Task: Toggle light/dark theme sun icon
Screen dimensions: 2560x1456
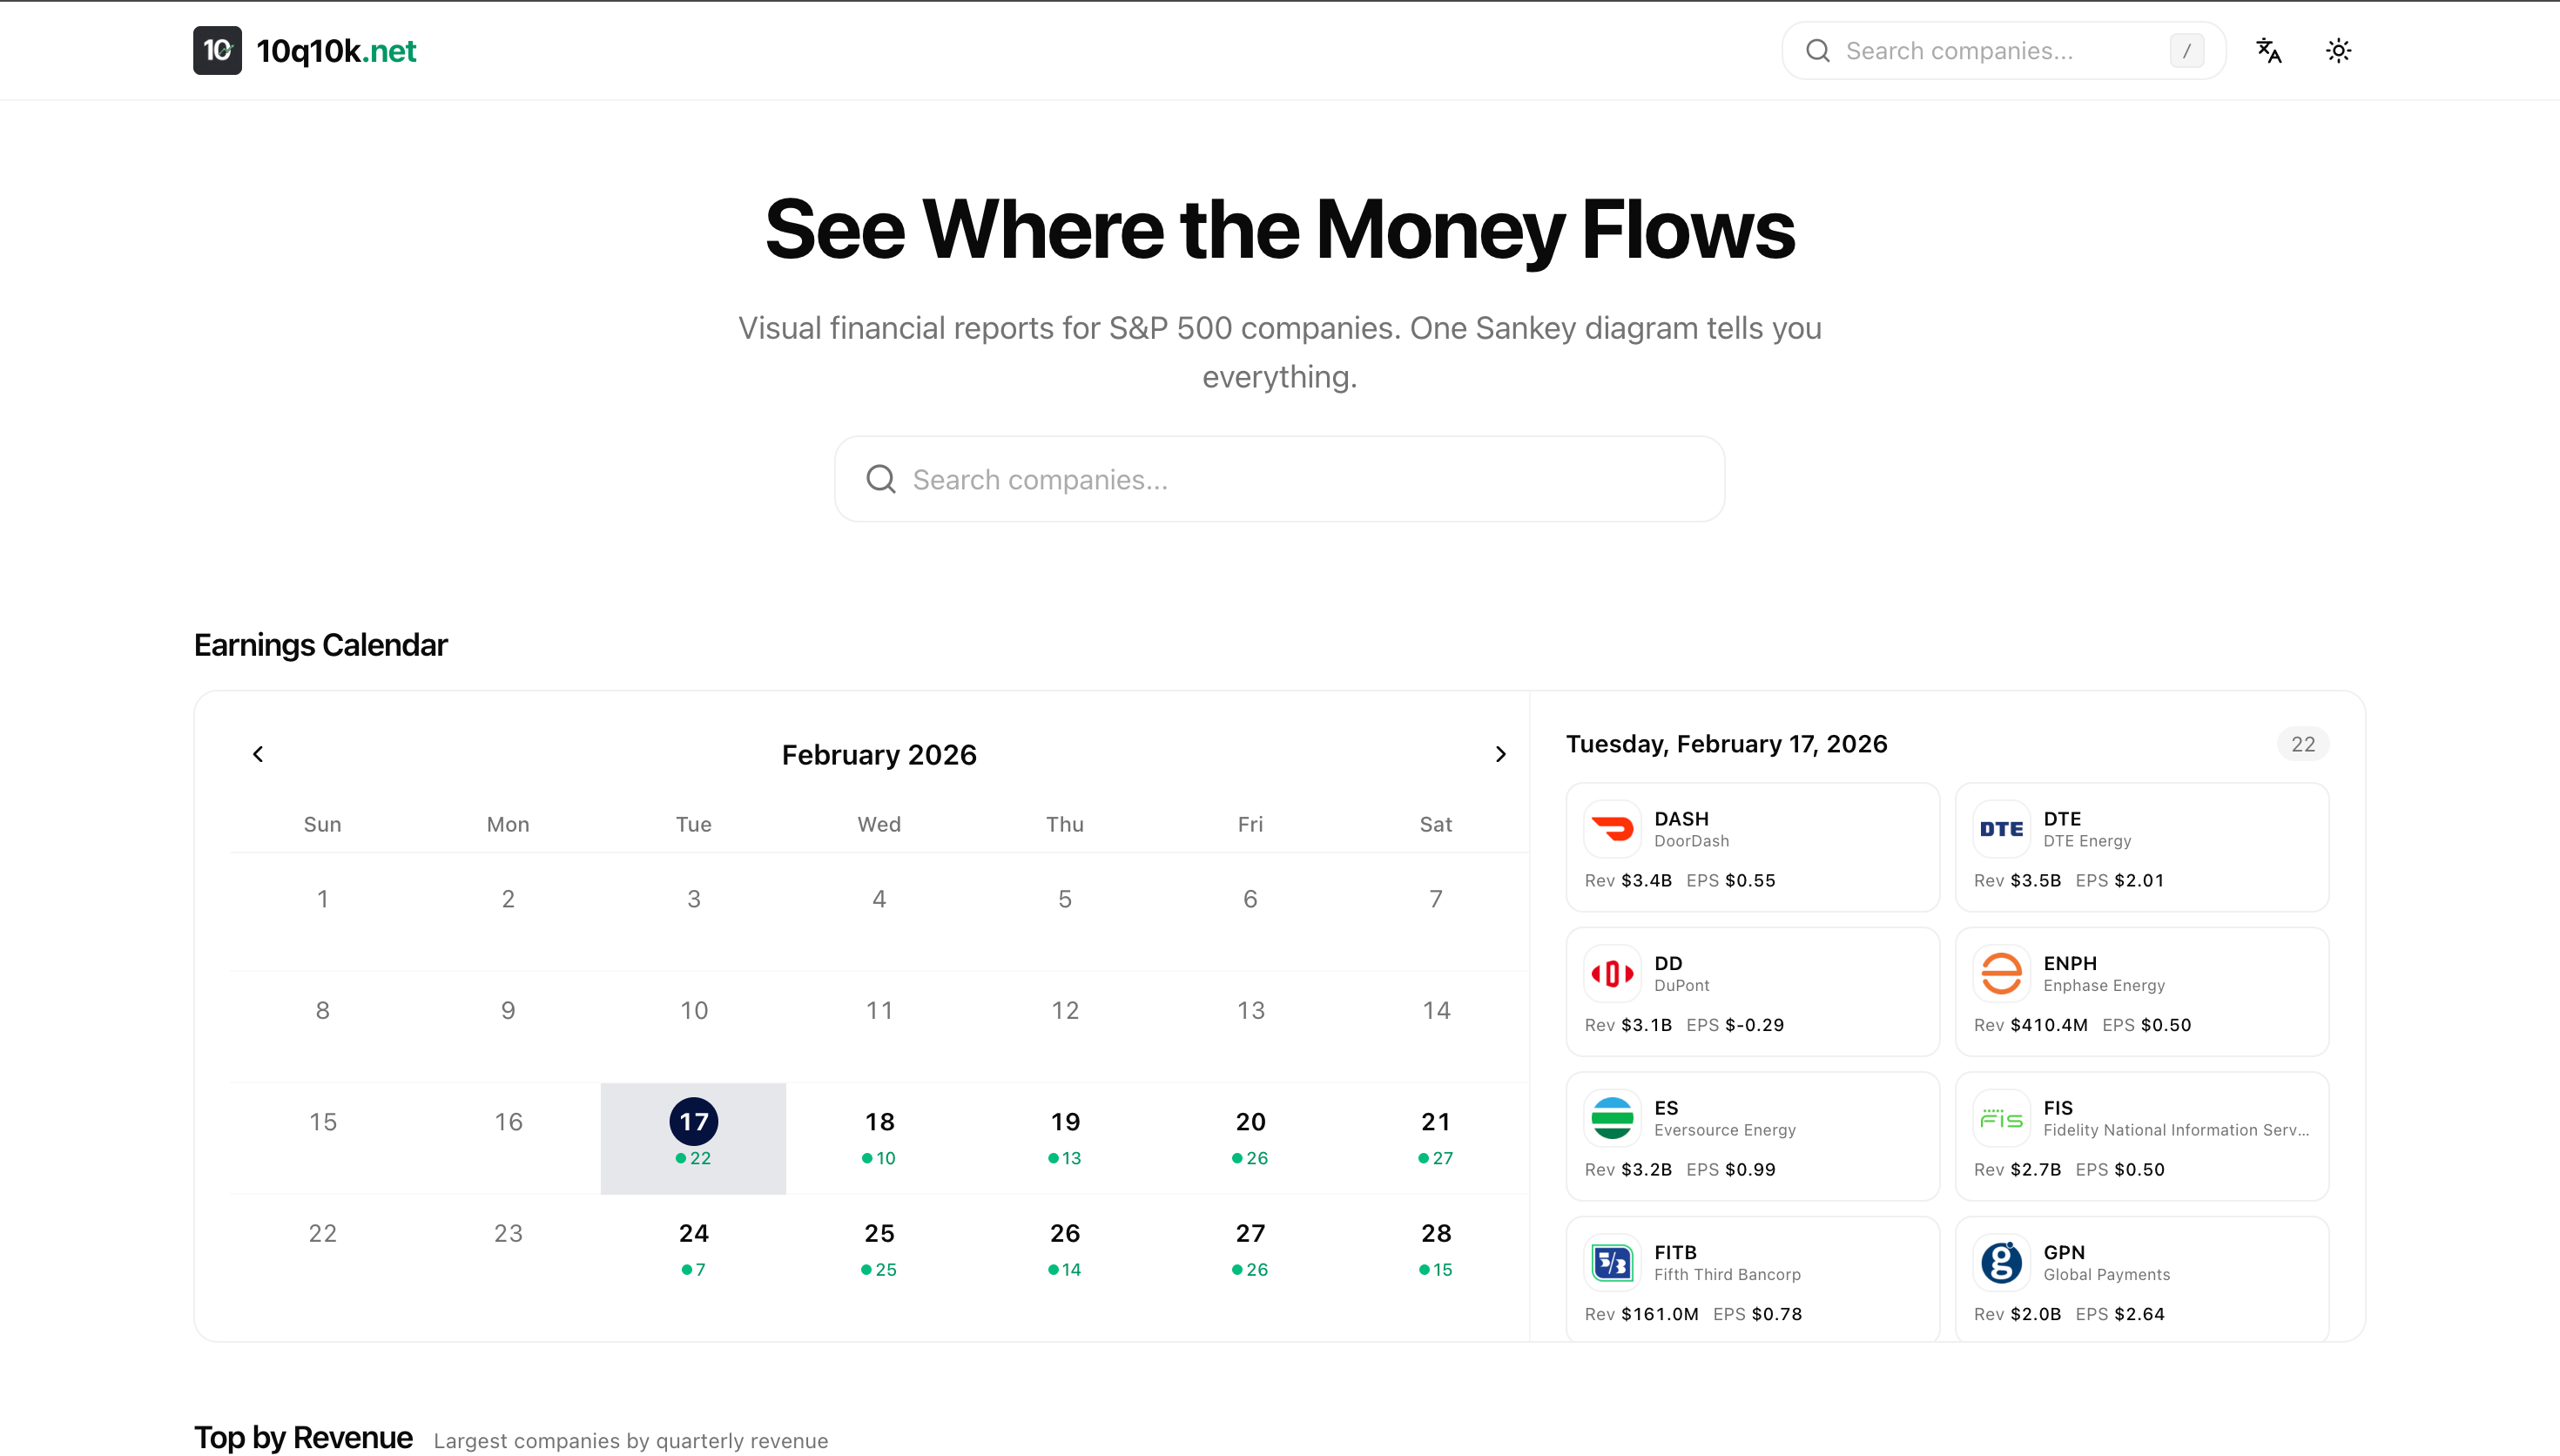Action: [2338, 50]
